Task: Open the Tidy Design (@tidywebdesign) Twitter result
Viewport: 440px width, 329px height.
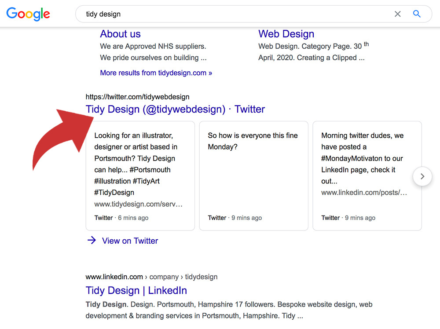Action: click(175, 109)
